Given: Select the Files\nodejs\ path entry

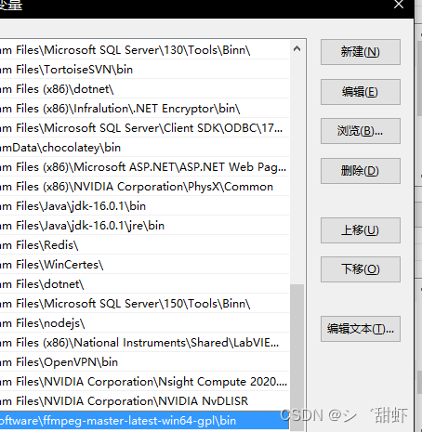Looking at the screenshot, I should tap(144, 323).
